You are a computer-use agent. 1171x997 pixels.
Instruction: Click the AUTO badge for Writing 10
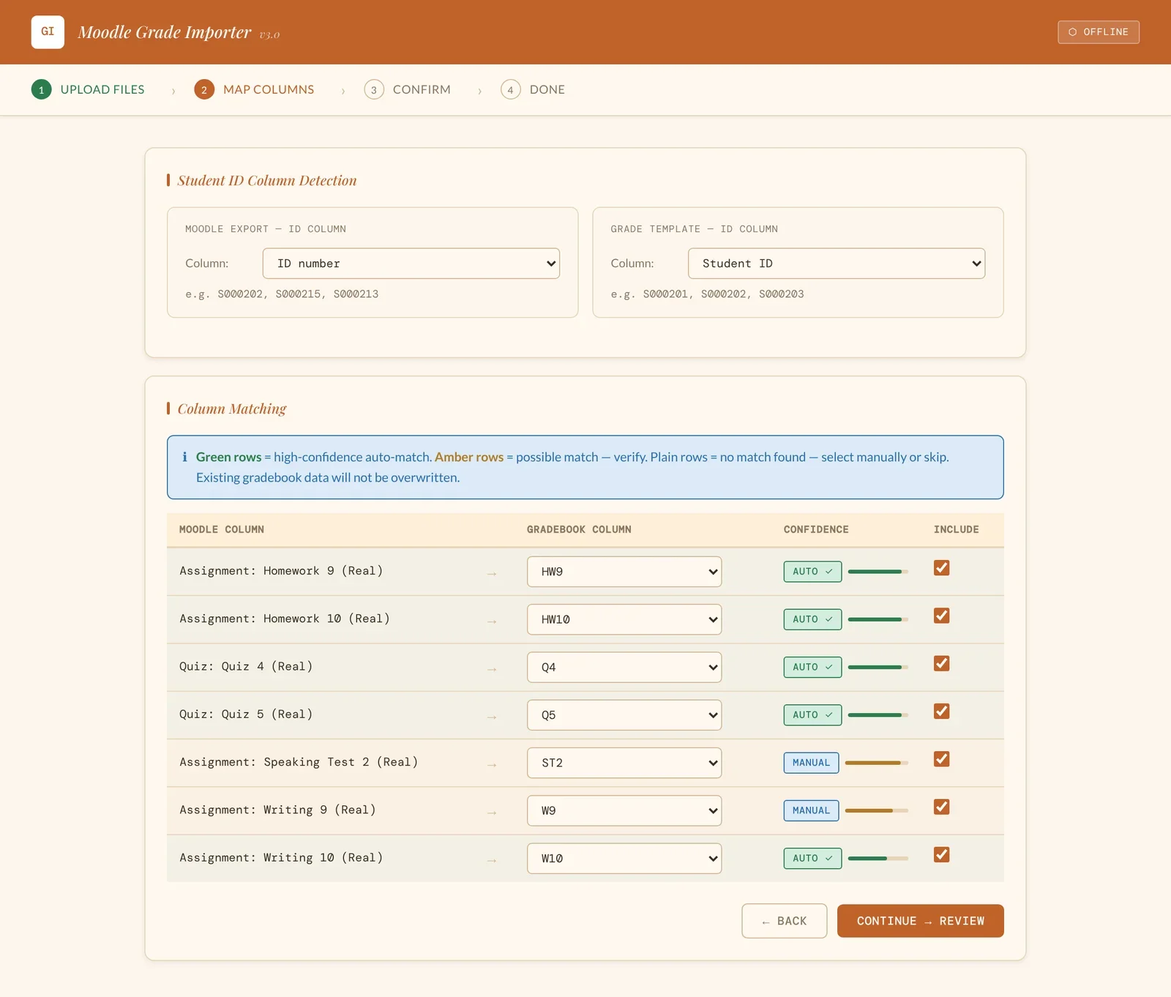tap(812, 858)
